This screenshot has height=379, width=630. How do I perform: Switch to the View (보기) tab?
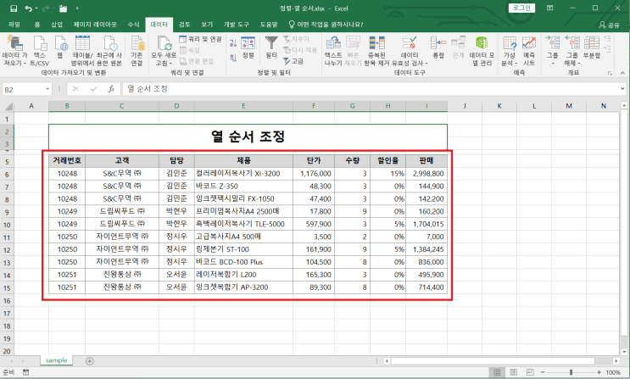[207, 25]
